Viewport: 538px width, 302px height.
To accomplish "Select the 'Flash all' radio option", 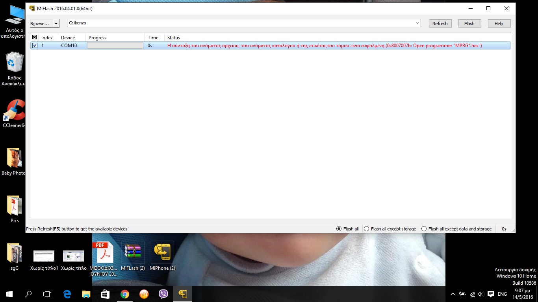I will pyautogui.click(x=339, y=229).
